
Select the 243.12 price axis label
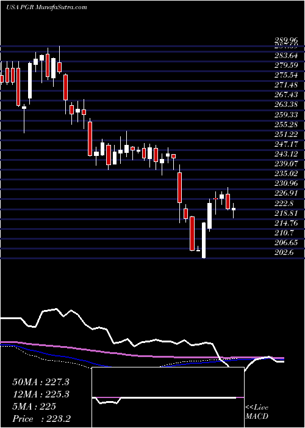point(285,154)
